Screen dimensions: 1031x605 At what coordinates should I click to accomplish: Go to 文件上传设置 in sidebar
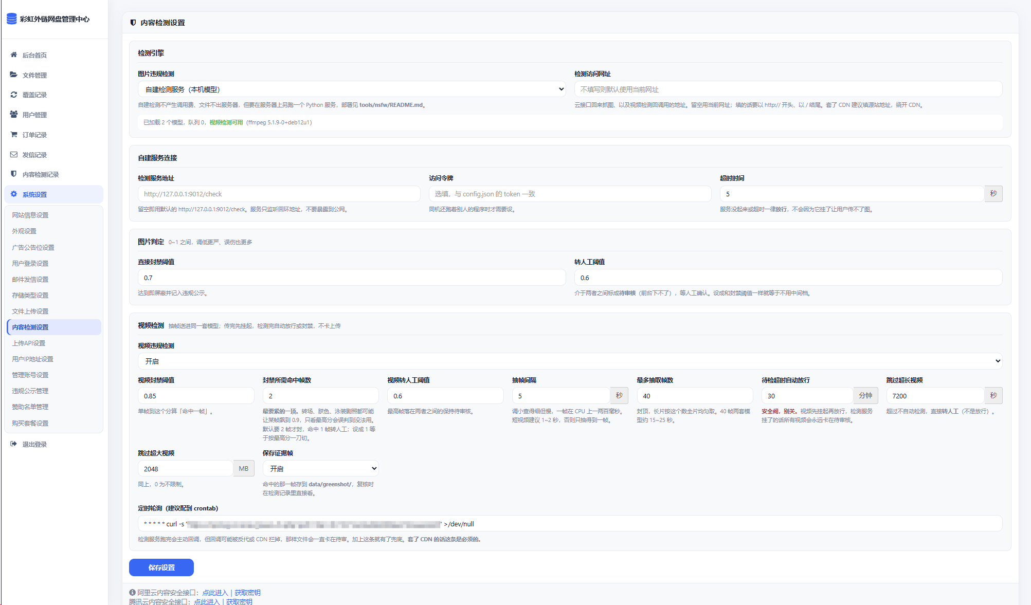30,311
